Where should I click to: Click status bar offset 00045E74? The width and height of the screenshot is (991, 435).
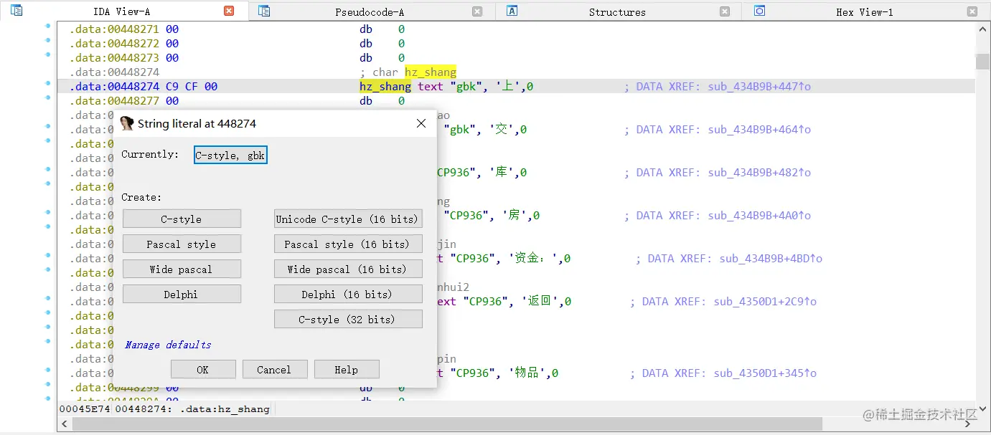coord(84,409)
